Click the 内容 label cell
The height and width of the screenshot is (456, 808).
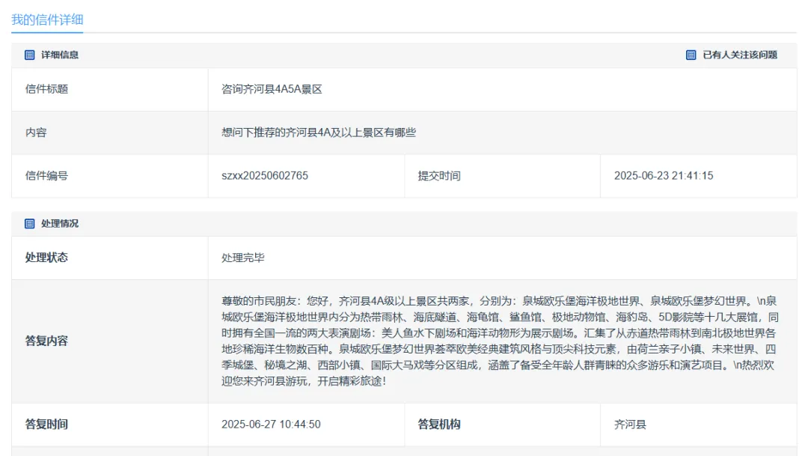tap(110, 133)
